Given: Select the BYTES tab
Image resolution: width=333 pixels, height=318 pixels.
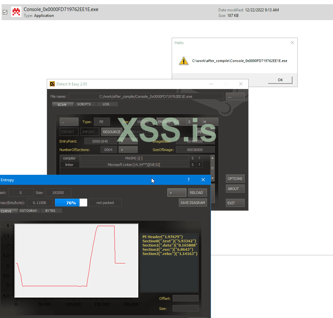Looking at the screenshot, I should [x=51, y=211].
